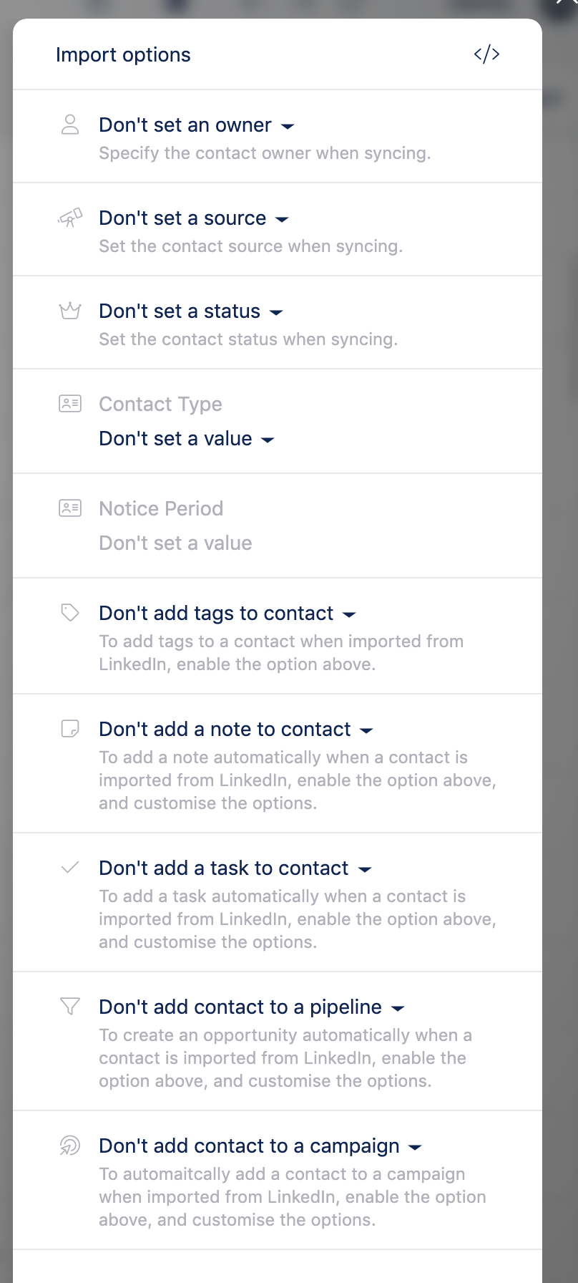Click the tag icon beside tags option

(x=70, y=613)
